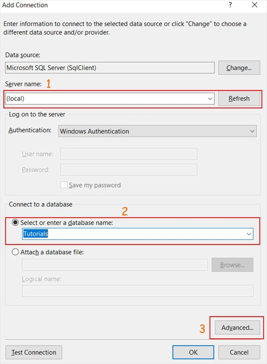
Task: Click the Logical name text field
Action: tap(138, 291)
